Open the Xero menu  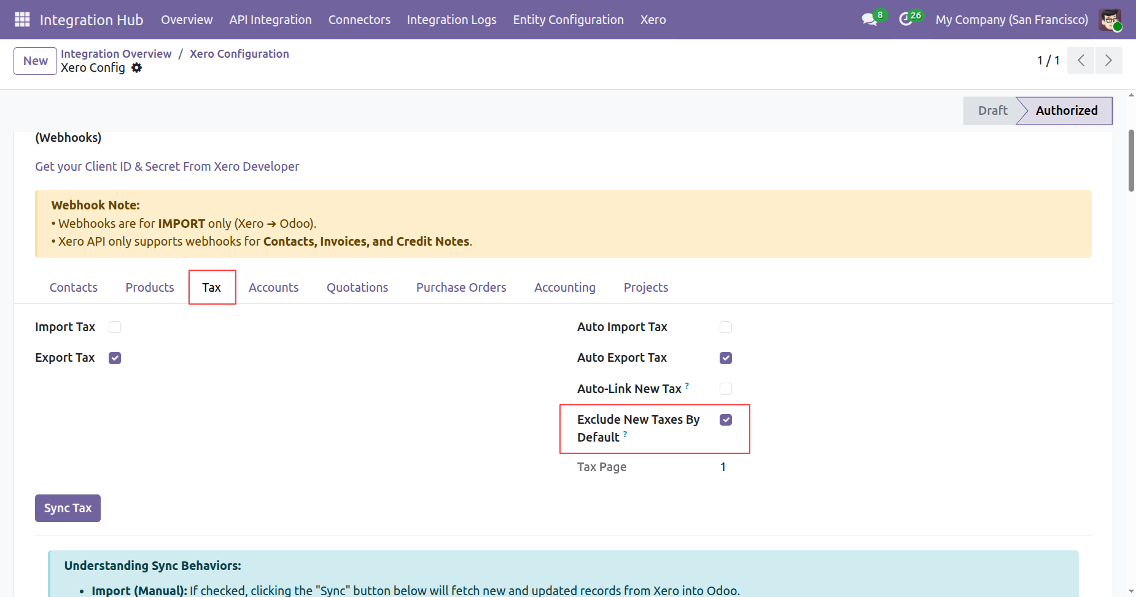653,20
